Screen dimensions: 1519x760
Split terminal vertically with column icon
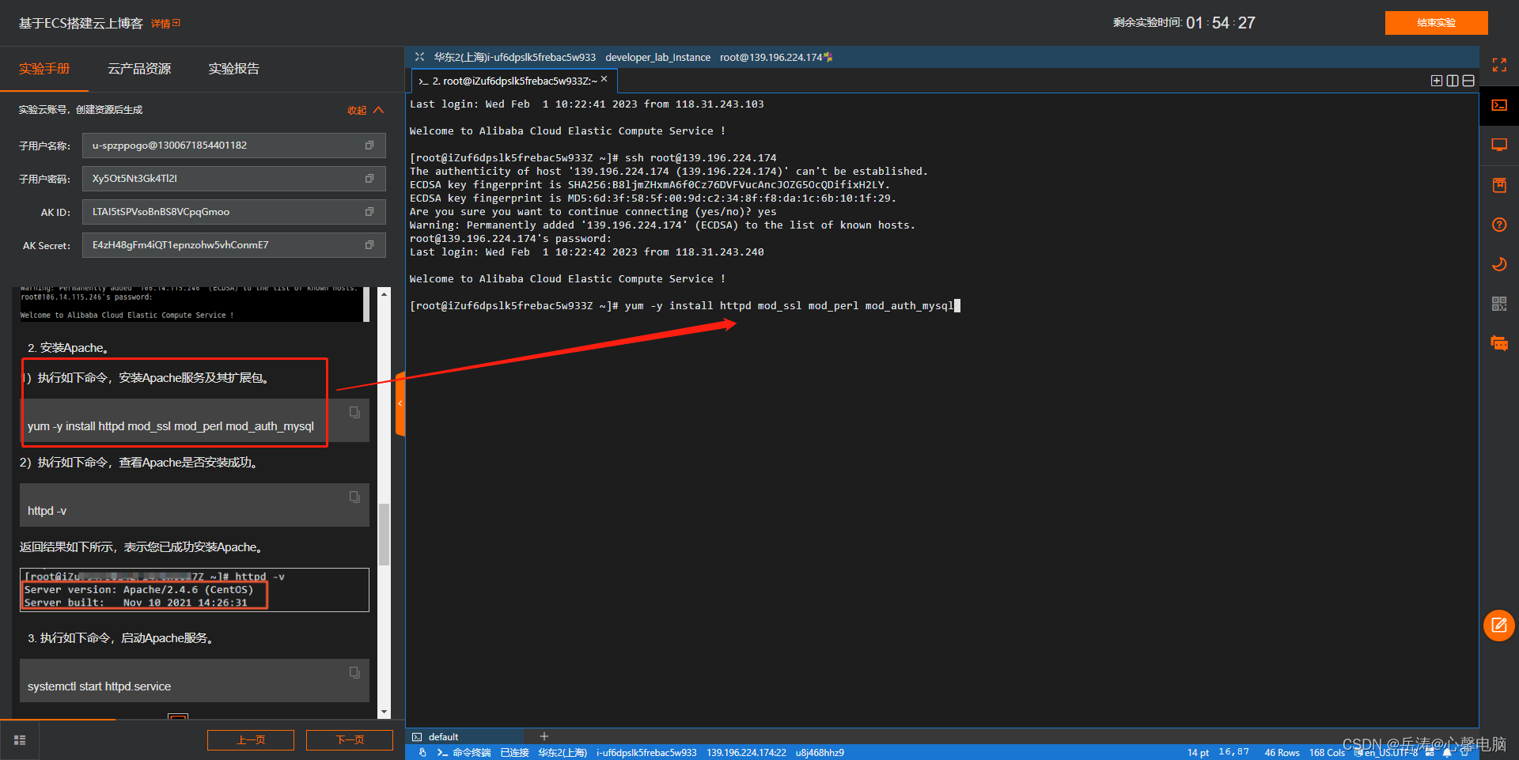[1453, 81]
